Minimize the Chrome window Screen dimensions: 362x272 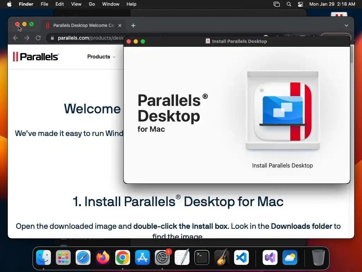pos(24,24)
